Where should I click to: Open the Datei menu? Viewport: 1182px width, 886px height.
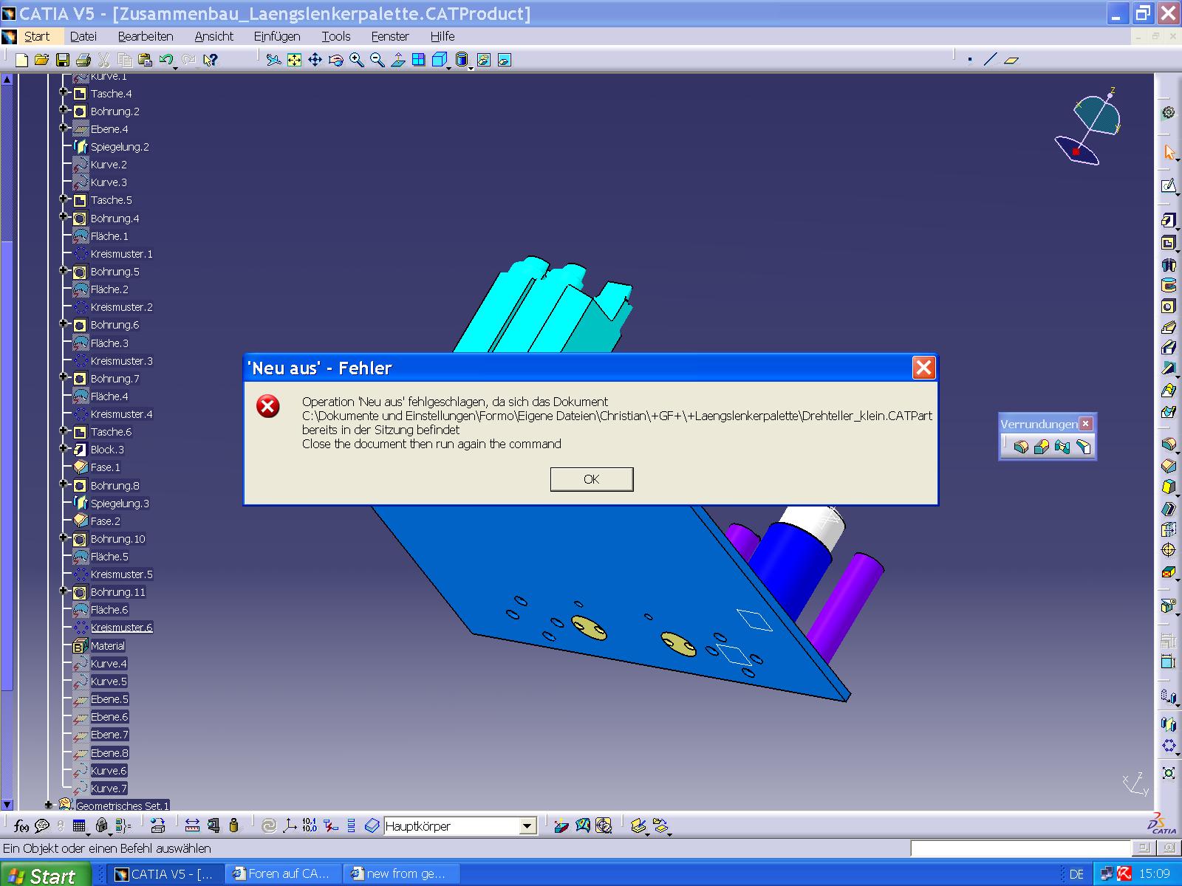[x=83, y=36]
